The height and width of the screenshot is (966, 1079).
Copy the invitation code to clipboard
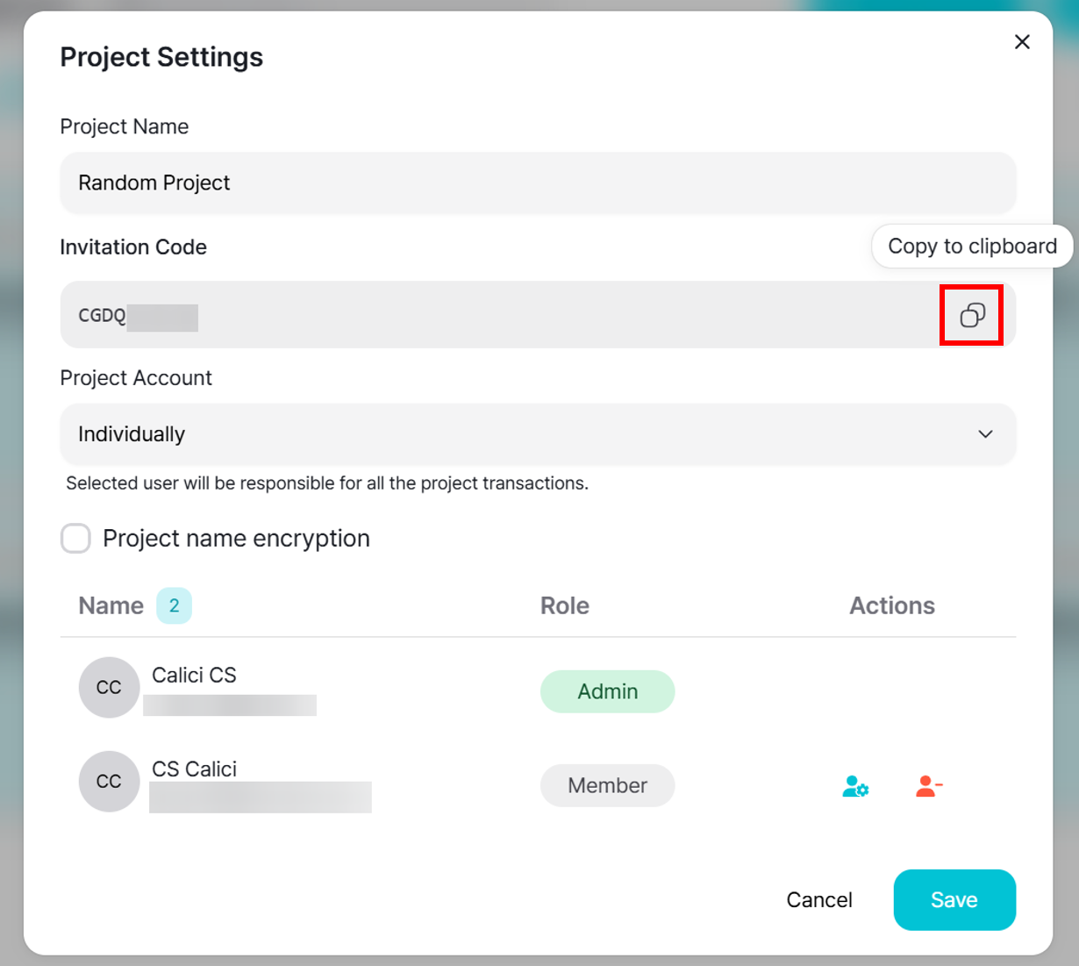pos(972,315)
